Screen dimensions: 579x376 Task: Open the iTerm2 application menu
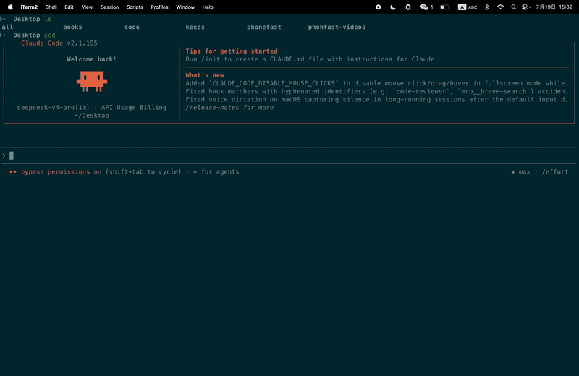[29, 7]
